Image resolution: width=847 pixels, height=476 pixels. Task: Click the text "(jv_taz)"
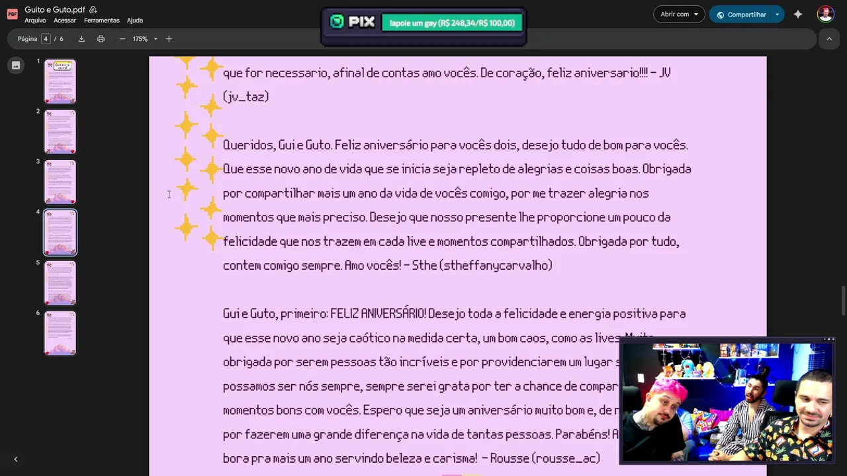[246, 97]
